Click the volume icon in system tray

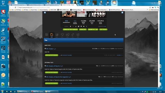click(x=155, y=92)
